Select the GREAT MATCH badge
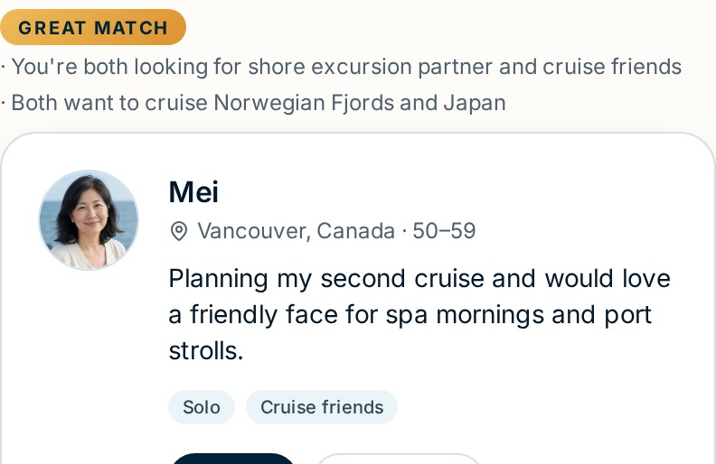 93,27
